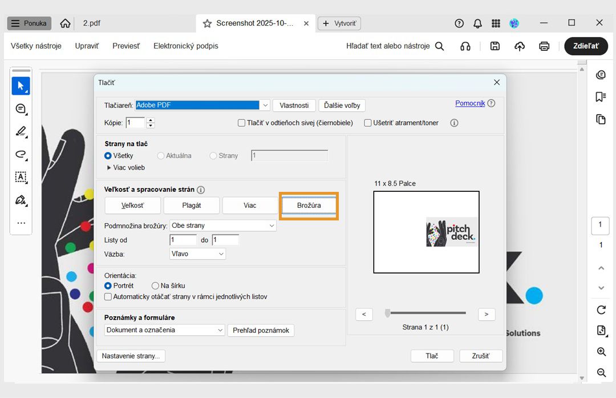Click the headphones read-aloud icon

click(x=465, y=46)
